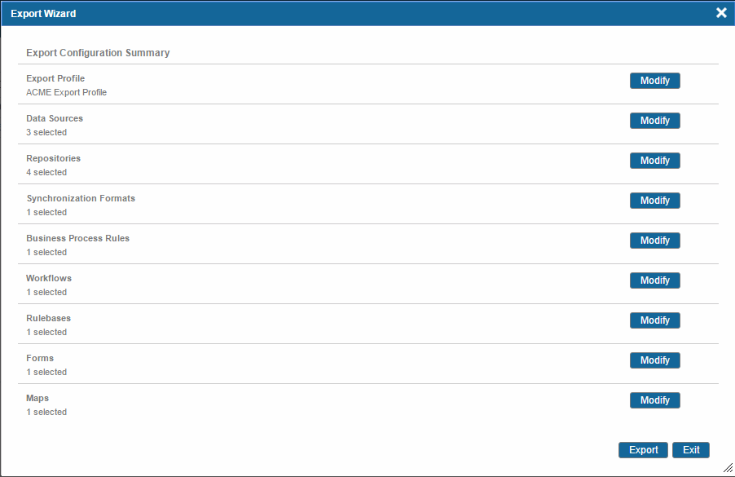Select the ACME Export Profile text

pyautogui.click(x=67, y=92)
